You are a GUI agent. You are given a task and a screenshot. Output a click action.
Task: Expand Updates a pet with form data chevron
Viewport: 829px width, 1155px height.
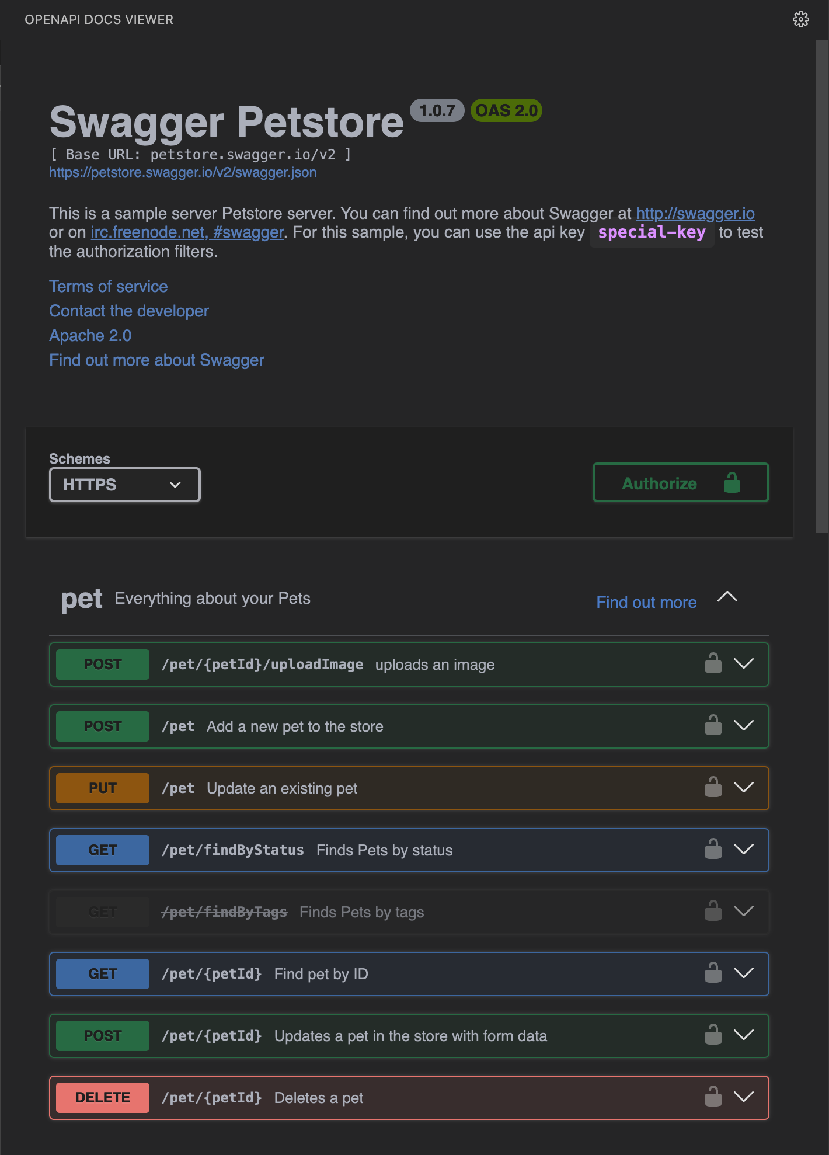(744, 1035)
